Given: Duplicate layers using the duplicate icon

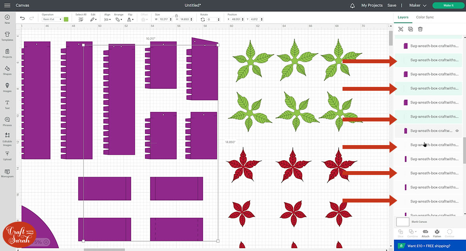Looking at the screenshot, I should pos(410,29).
